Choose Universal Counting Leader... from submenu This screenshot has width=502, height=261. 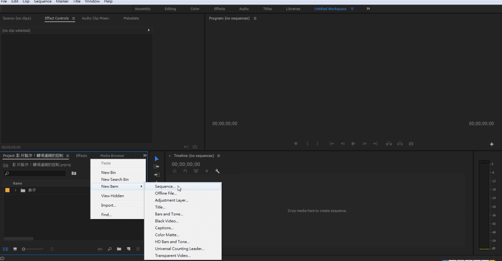[183, 249]
